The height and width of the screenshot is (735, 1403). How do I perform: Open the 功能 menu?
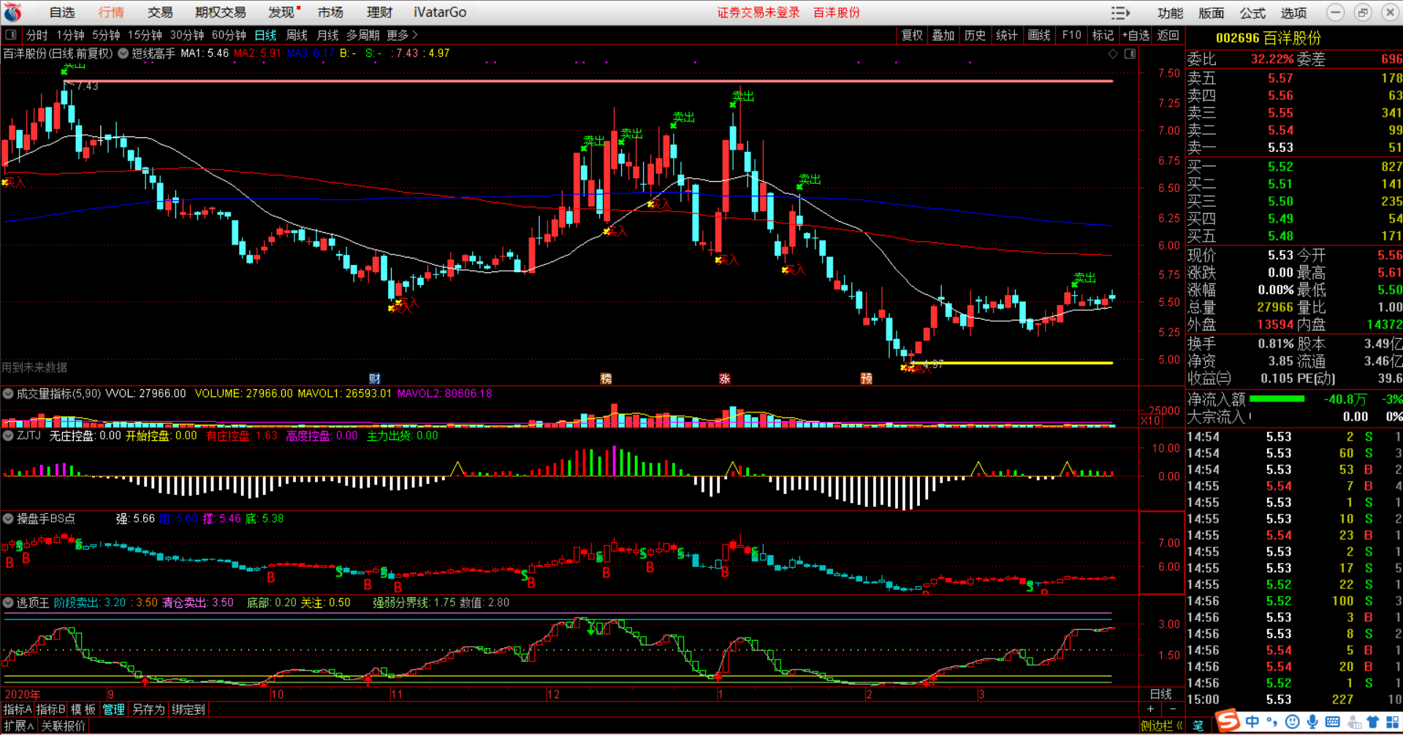pos(1170,13)
